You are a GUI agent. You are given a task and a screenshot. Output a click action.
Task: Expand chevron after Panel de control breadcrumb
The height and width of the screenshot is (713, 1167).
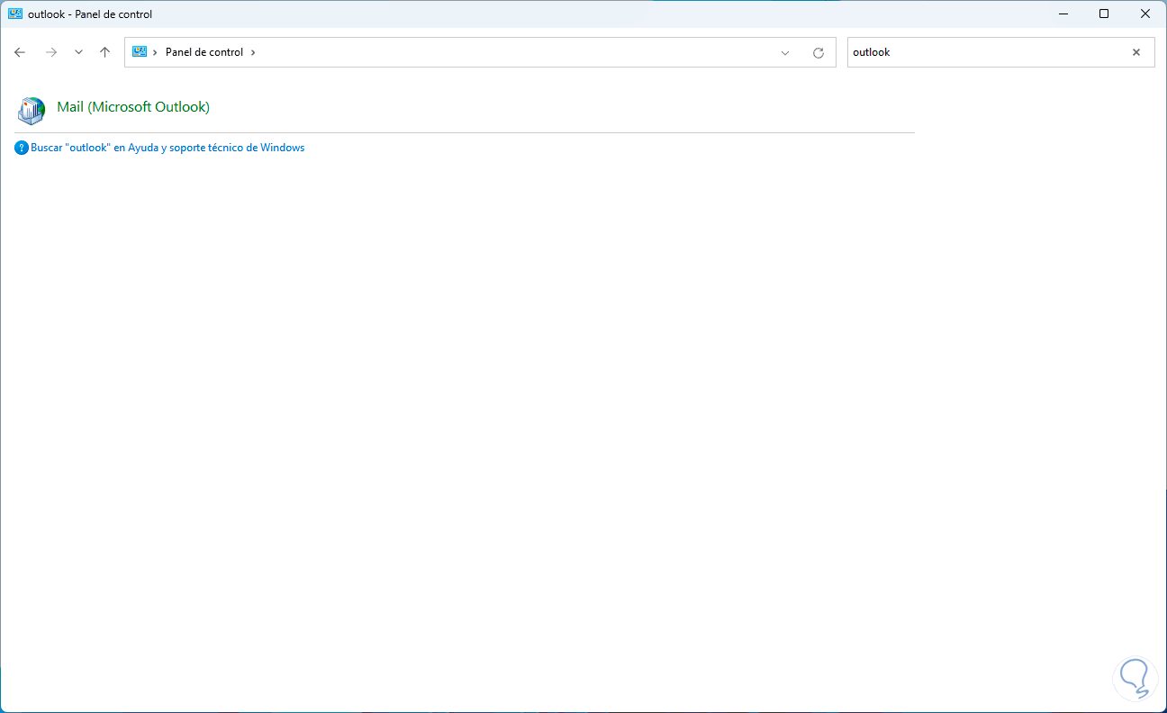(x=253, y=52)
